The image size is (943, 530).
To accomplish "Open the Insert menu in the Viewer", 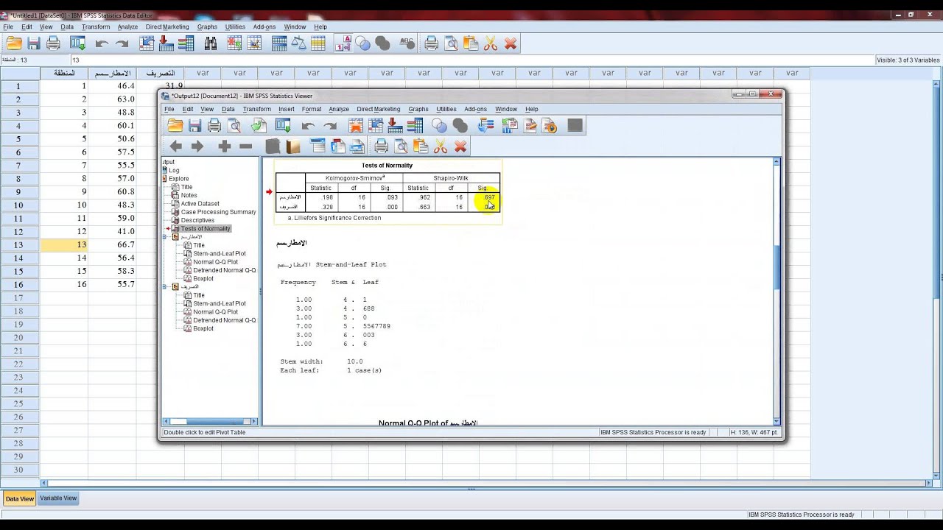I will click(x=286, y=109).
